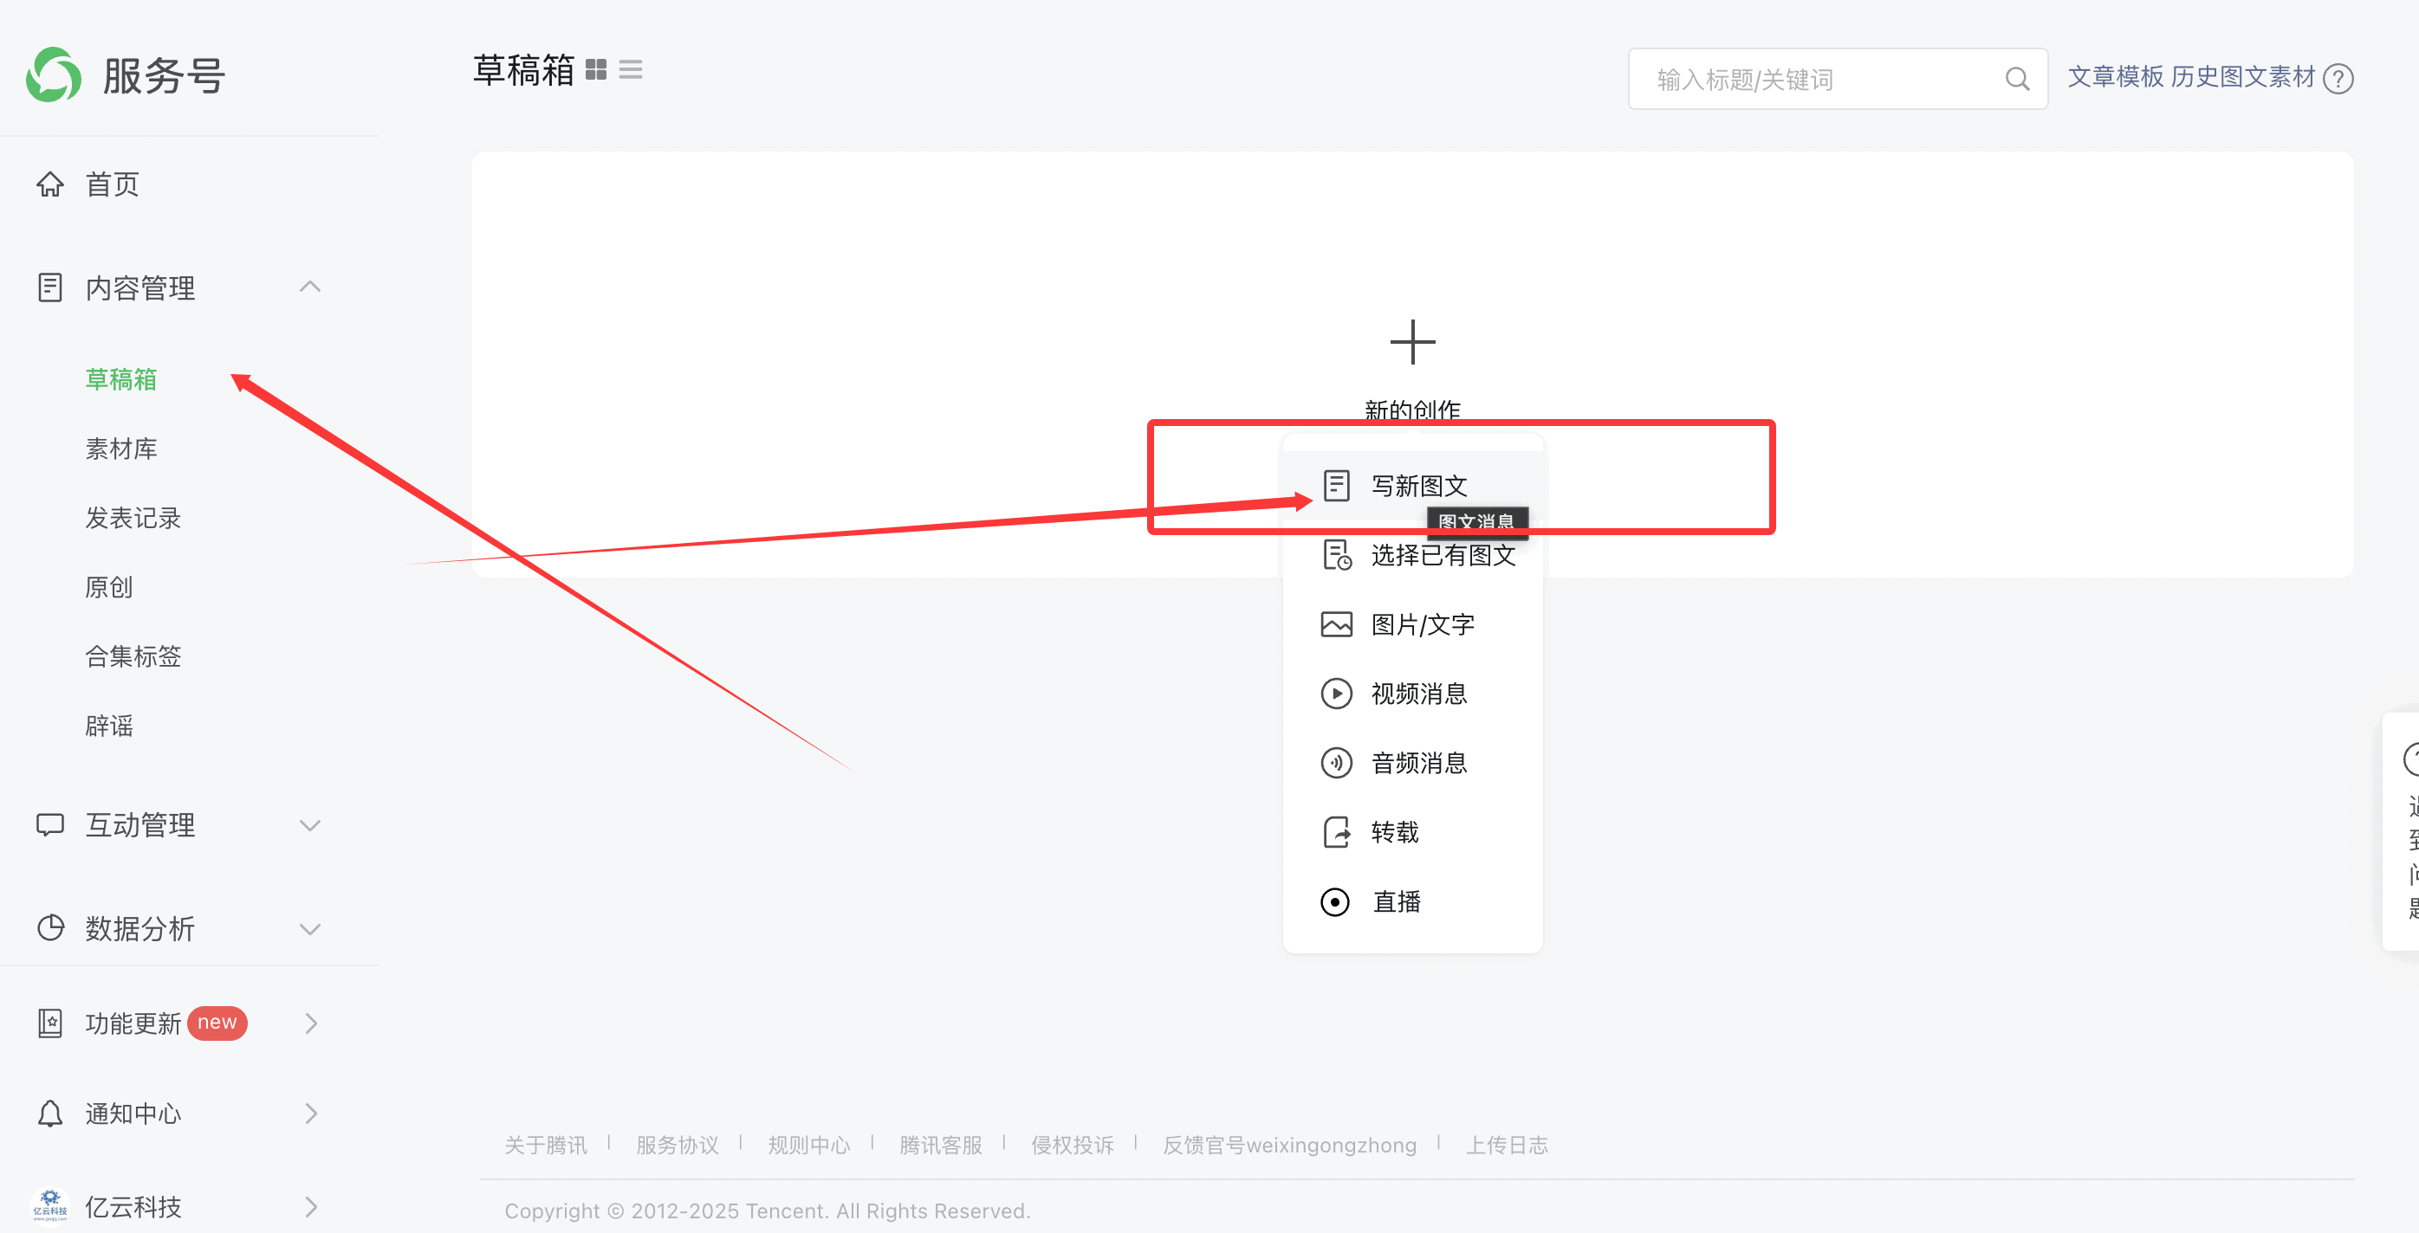Choose 图片/文字 menu option
Image resolution: width=2419 pixels, height=1233 pixels.
pyautogui.click(x=1422, y=624)
